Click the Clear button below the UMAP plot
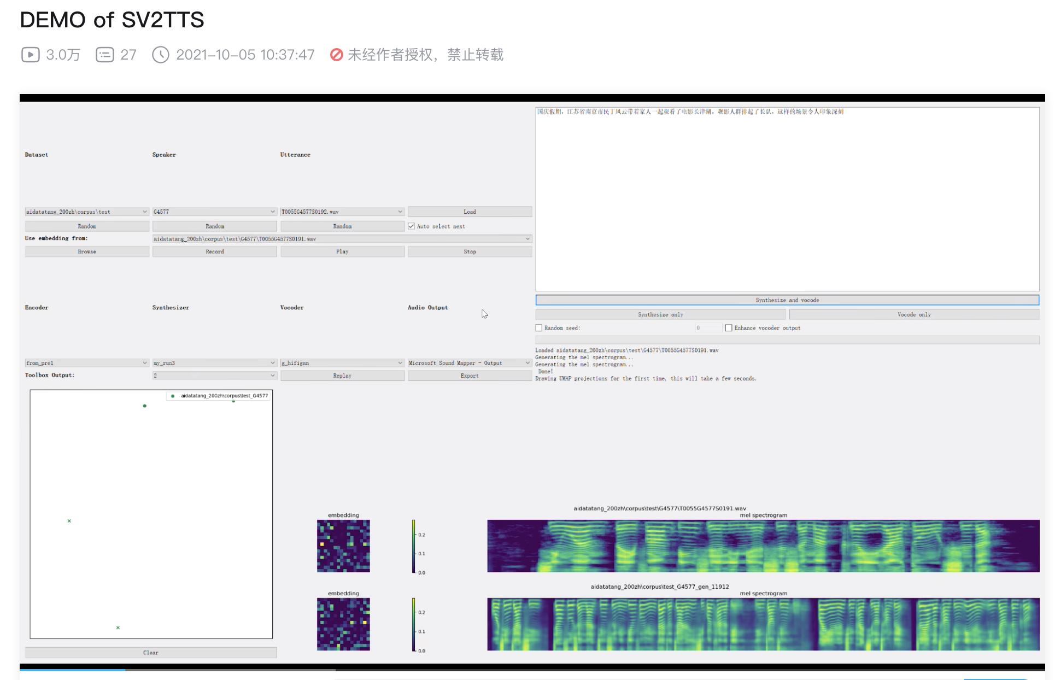Viewport: 1055px width, 680px height. [x=151, y=653]
